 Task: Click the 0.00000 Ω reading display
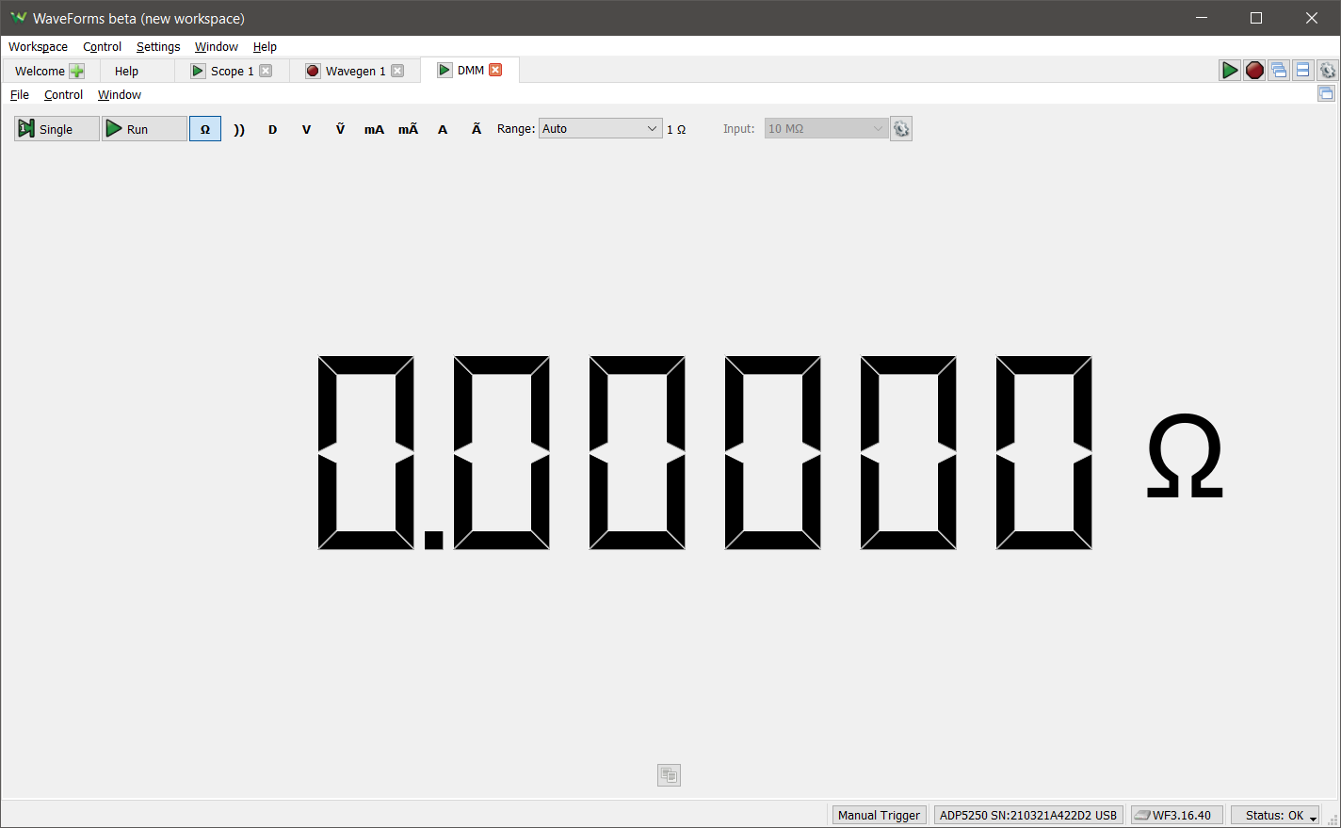[x=770, y=453]
